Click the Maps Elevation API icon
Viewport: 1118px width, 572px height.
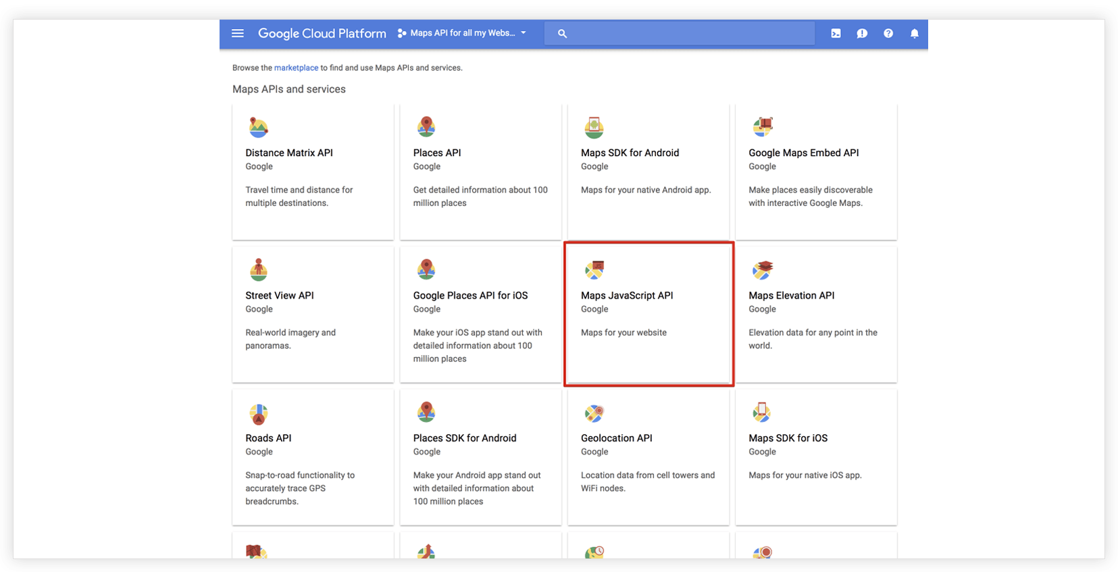point(762,270)
